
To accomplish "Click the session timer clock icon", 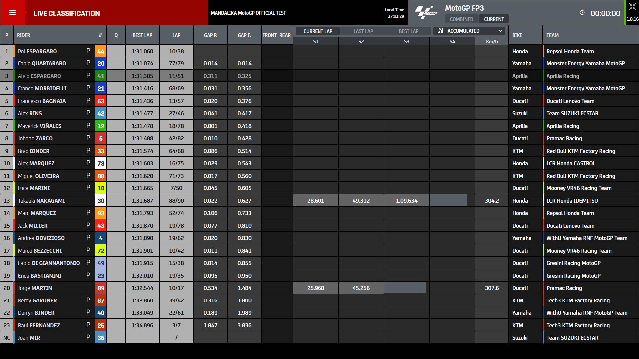I will [x=582, y=13].
